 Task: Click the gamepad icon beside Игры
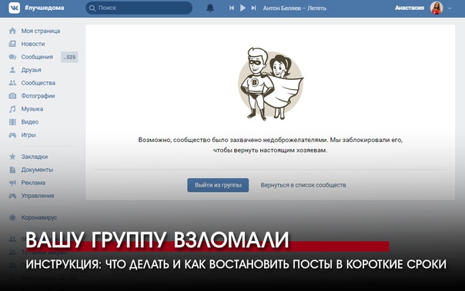pyautogui.click(x=12, y=135)
